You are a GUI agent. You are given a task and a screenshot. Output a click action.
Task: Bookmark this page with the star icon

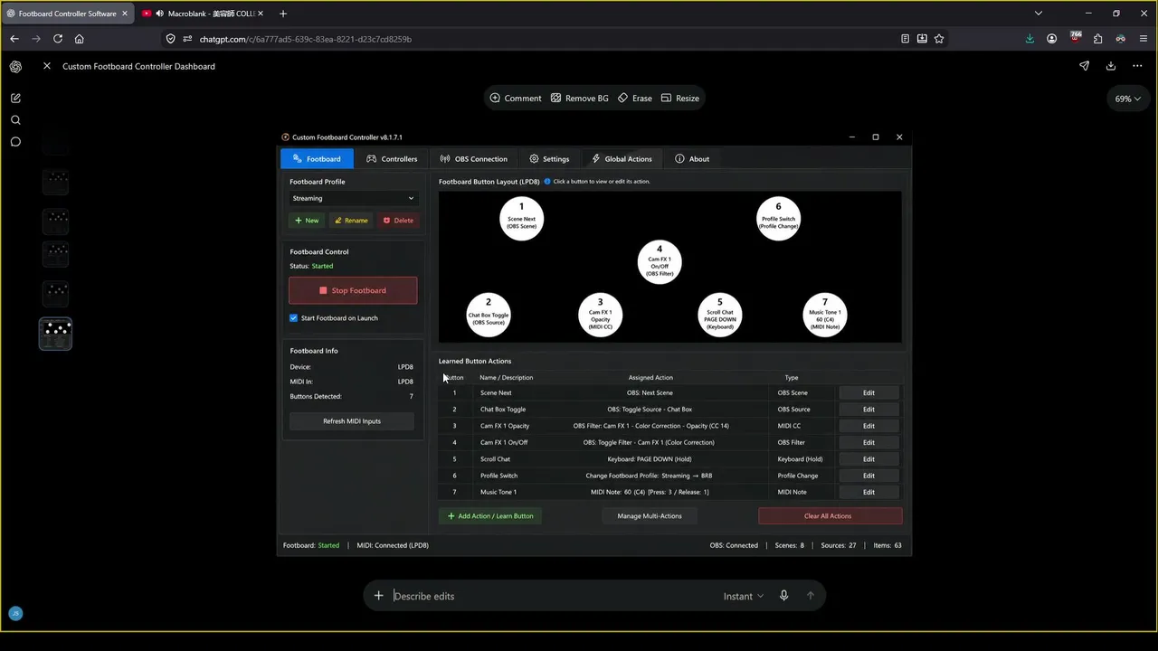[x=939, y=39]
